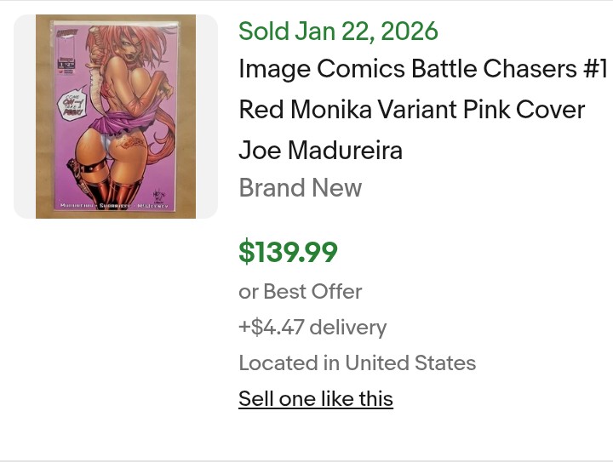Screen dimensions: 613x468
Task: Click the "or Best Offer" text
Action: tap(300, 292)
